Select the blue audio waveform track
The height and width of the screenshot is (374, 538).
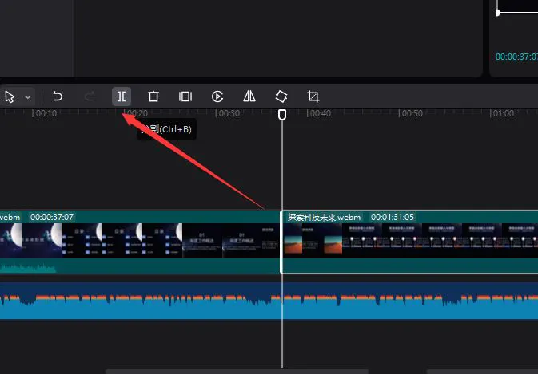coord(269,301)
